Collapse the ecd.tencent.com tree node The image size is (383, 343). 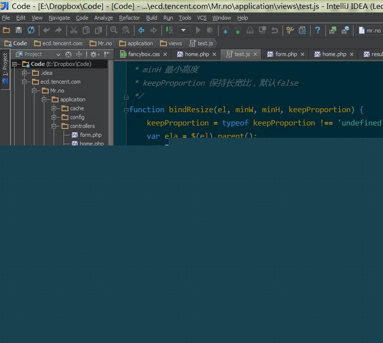pos(24,82)
